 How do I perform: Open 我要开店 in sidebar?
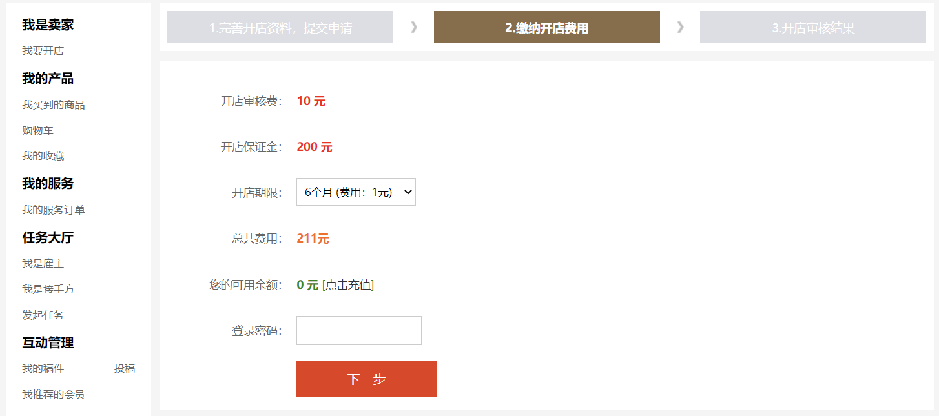43,51
